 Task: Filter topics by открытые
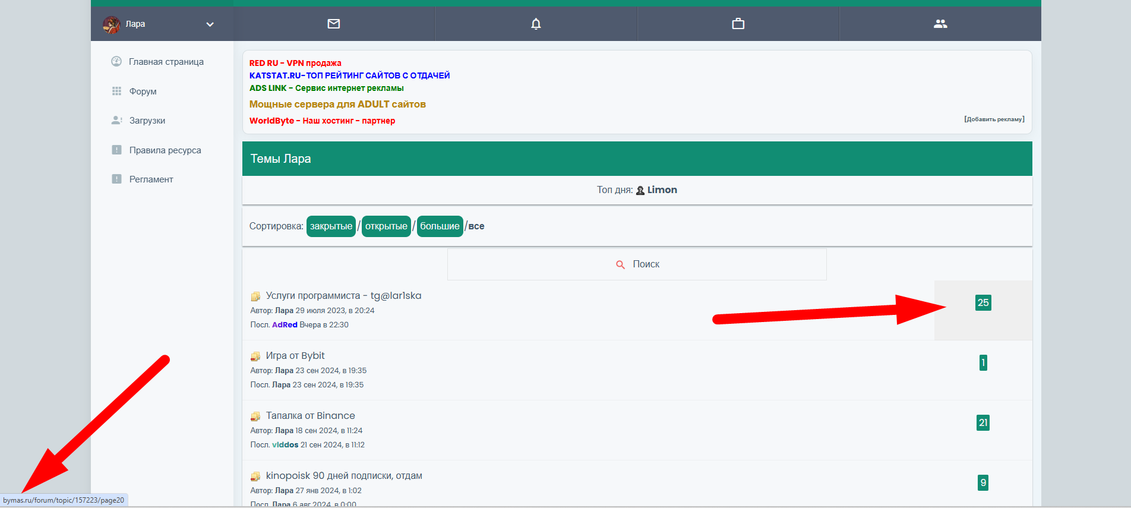tap(386, 226)
